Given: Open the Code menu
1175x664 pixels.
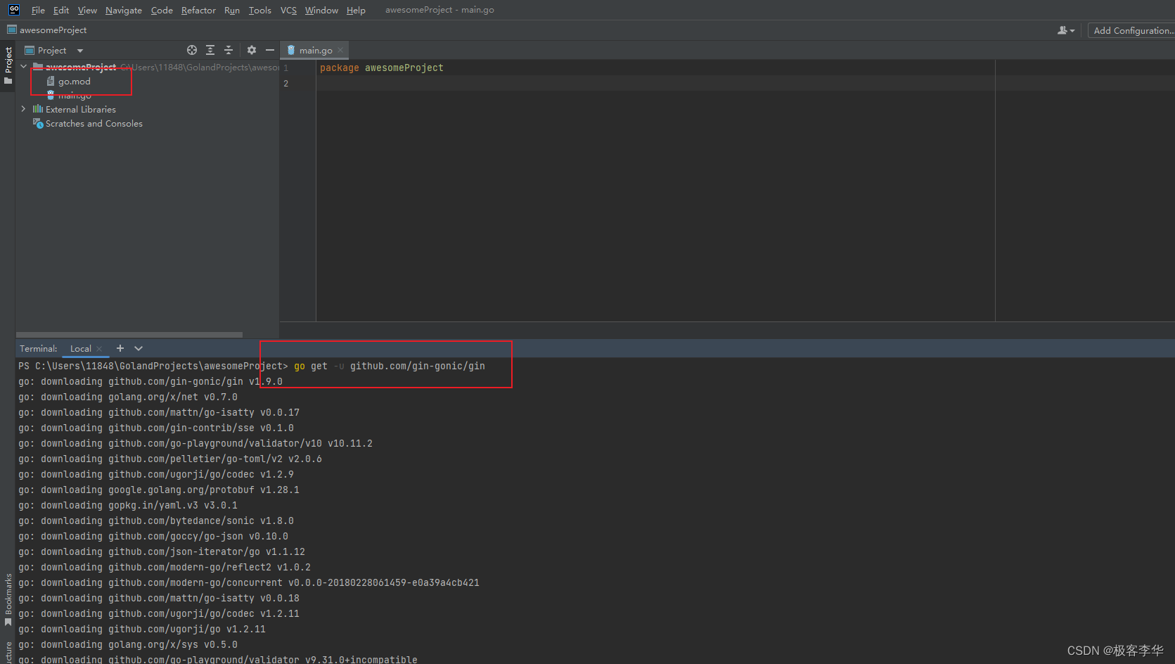Looking at the screenshot, I should tap(162, 11).
